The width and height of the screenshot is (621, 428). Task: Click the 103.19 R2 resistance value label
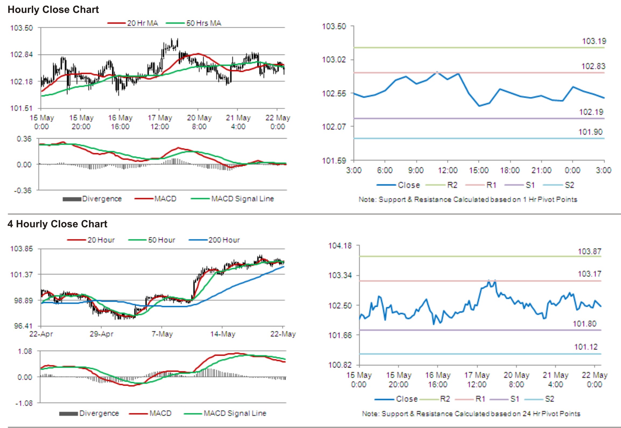[x=594, y=41]
